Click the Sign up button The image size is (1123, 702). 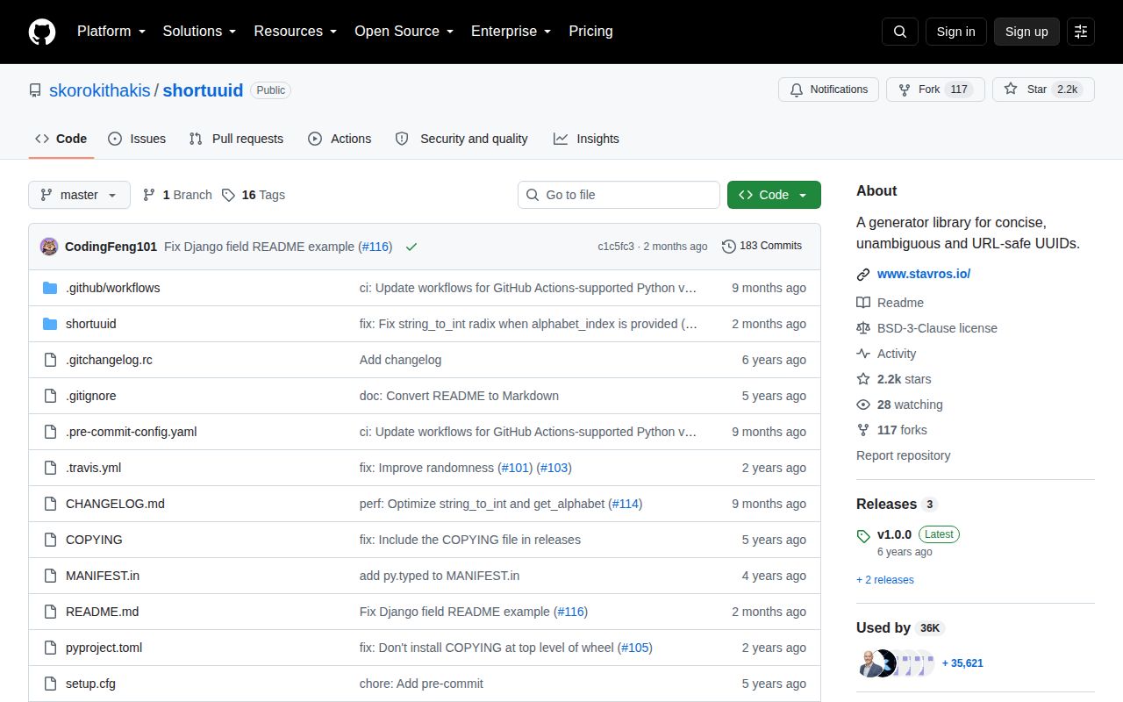(1026, 32)
